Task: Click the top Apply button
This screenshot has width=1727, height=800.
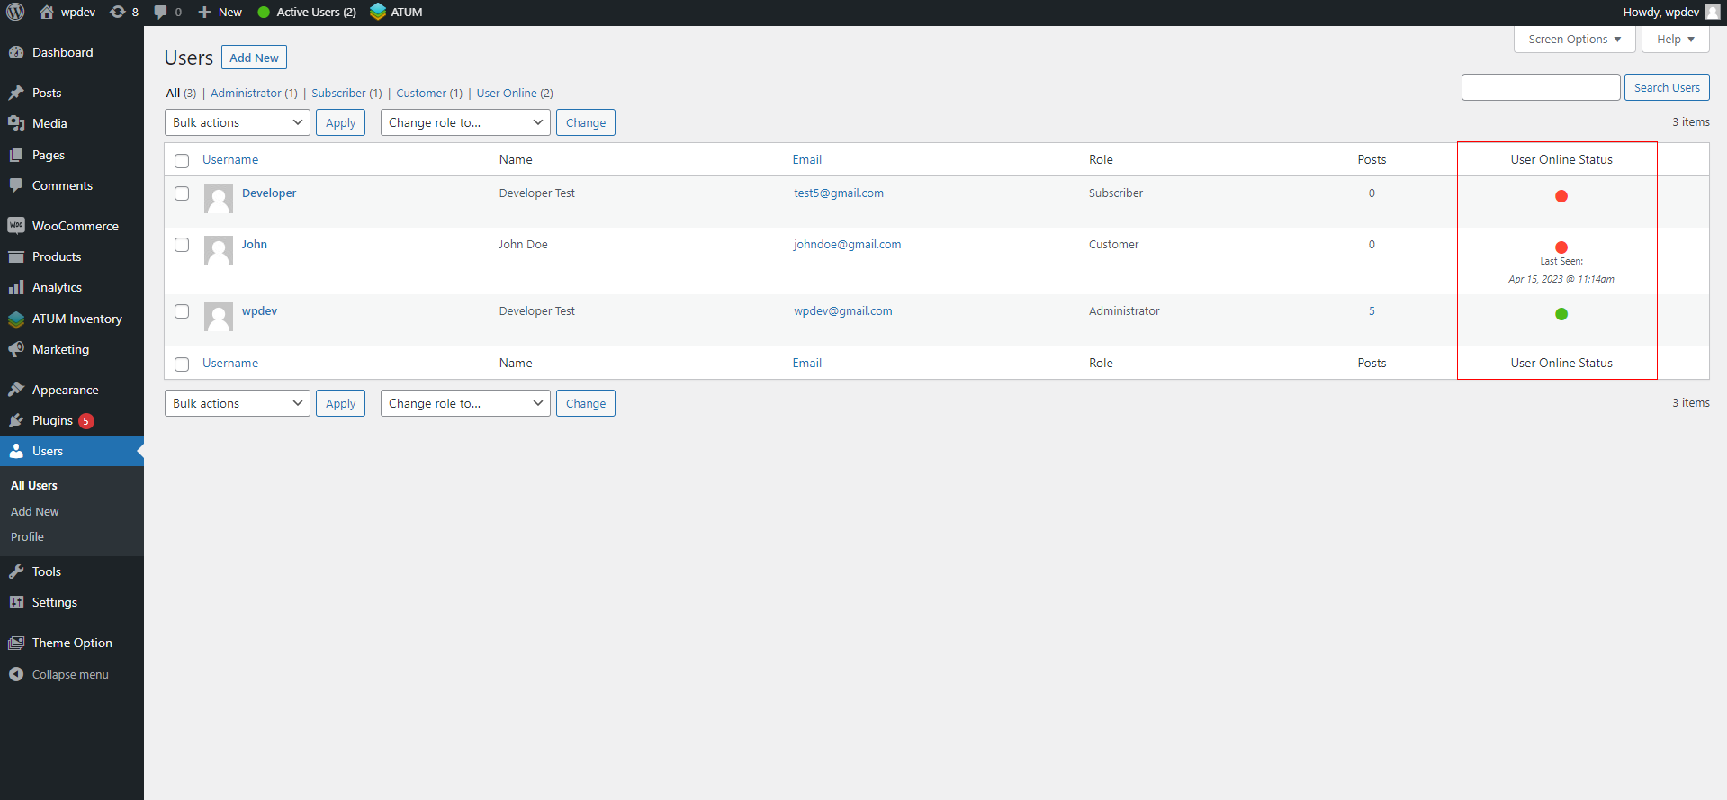Action: coord(340,122)
